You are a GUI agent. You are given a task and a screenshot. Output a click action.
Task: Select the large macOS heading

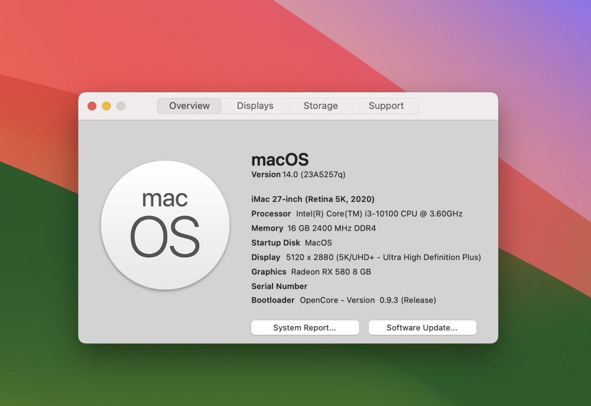tap(280, 160)
